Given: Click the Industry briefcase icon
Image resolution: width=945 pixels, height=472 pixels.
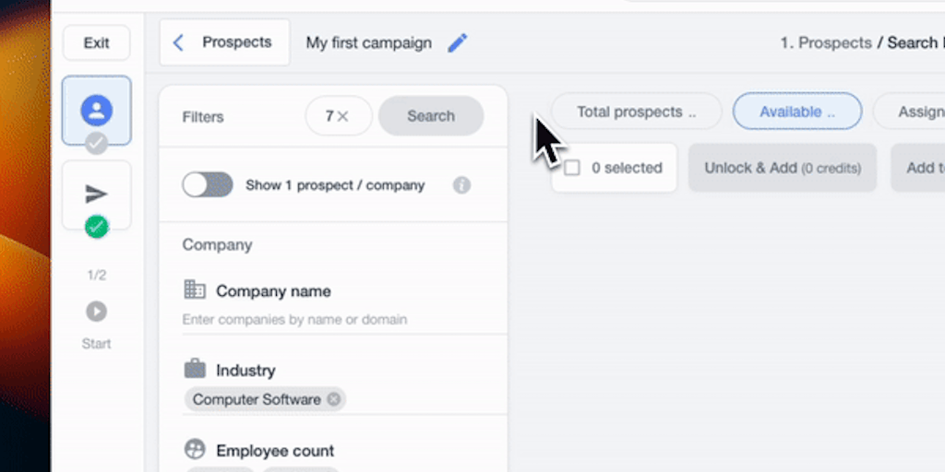Looking at the screenshot, I should tap(195, 370).
